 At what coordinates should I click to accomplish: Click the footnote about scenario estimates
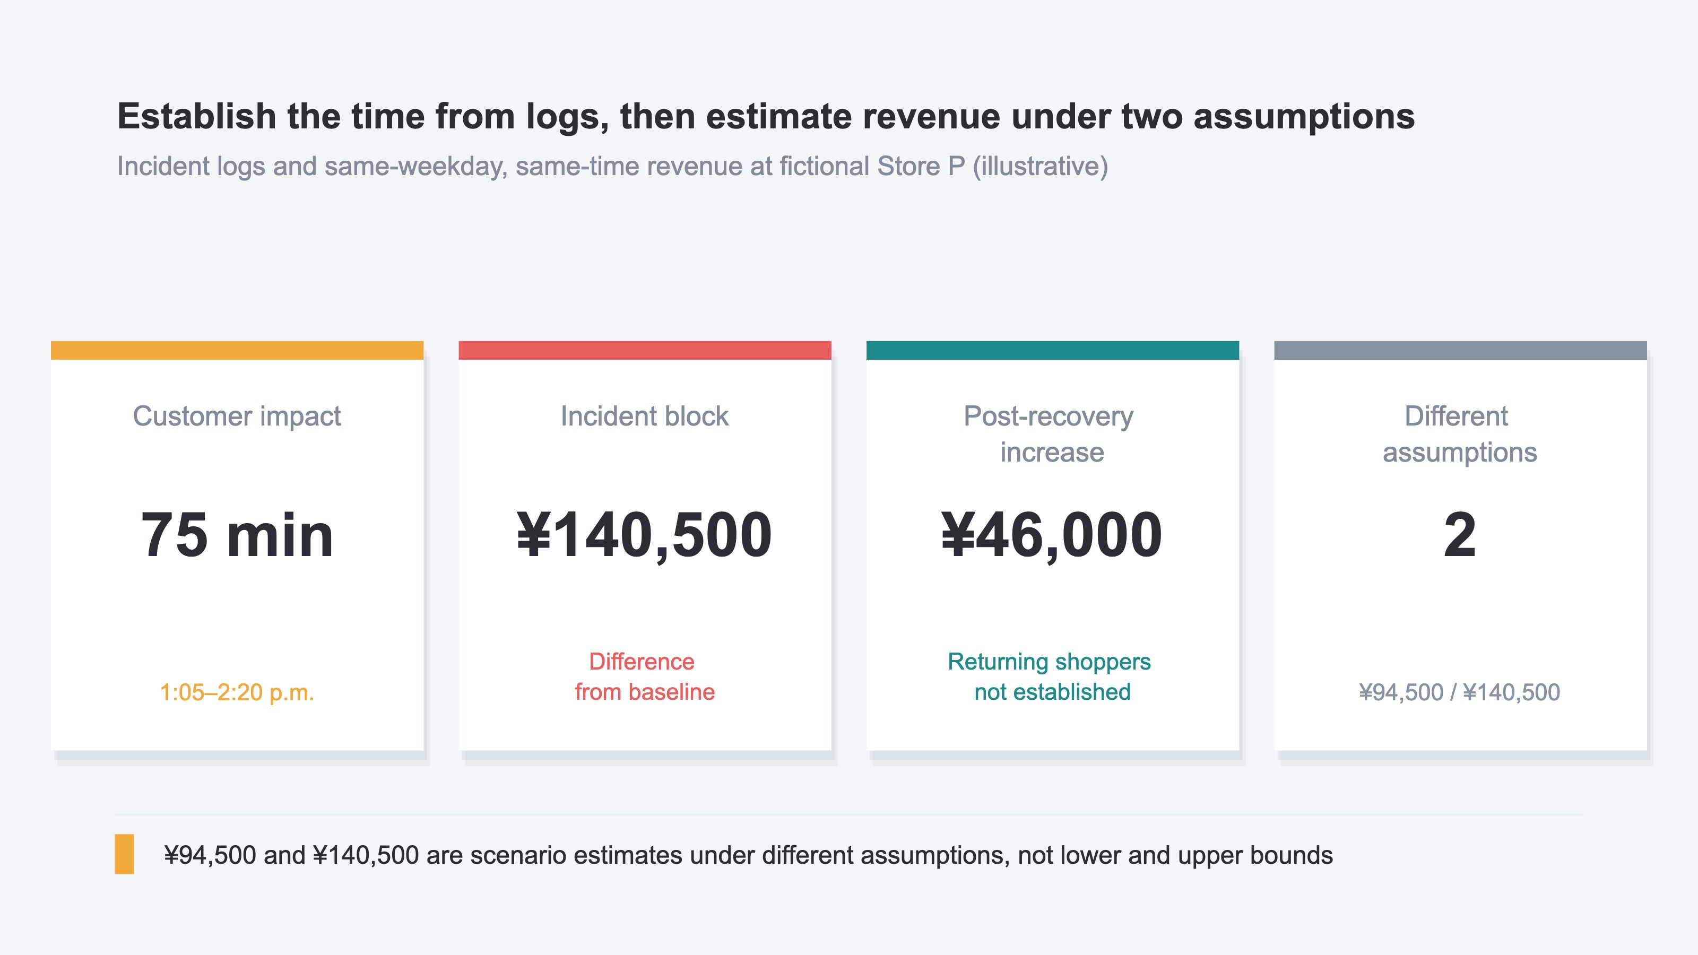(748, 855)
